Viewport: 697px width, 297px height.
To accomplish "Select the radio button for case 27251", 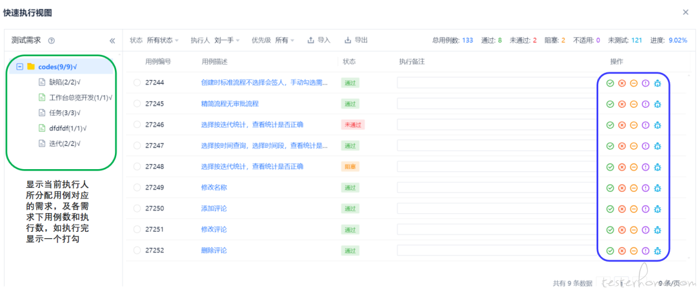I will tap(137, 229).
